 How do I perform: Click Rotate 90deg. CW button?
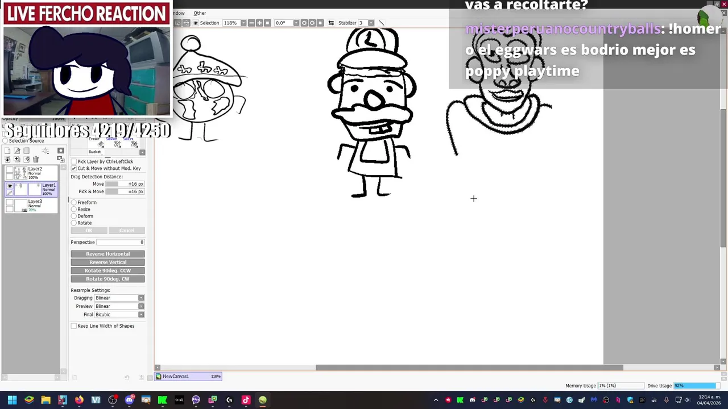pyautogui.click(x=107, y=279)
